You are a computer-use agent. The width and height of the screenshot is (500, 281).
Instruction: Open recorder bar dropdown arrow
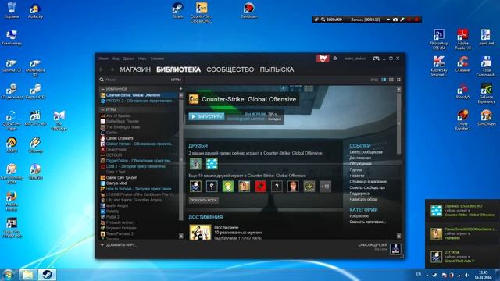pos(388,20)
